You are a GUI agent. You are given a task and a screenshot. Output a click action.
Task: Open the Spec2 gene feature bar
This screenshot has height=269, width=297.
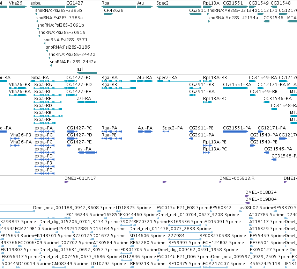(x=179, y=7)
